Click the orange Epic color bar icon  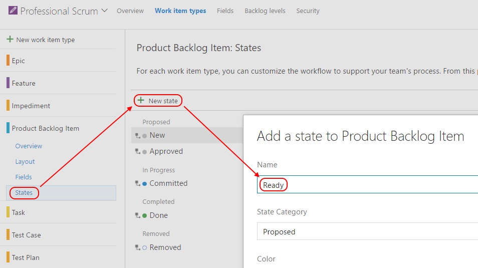(x=8, y=61)
